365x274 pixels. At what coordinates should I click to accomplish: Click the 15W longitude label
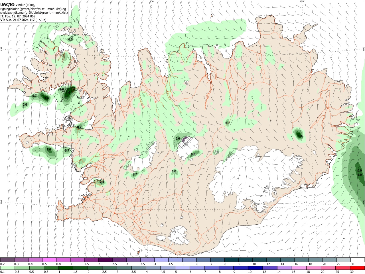pyautogui.click(x=302, y=1)
